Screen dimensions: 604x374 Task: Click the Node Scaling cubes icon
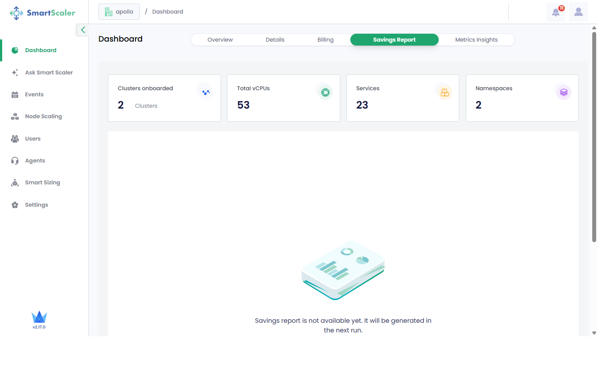pos(15,116)
